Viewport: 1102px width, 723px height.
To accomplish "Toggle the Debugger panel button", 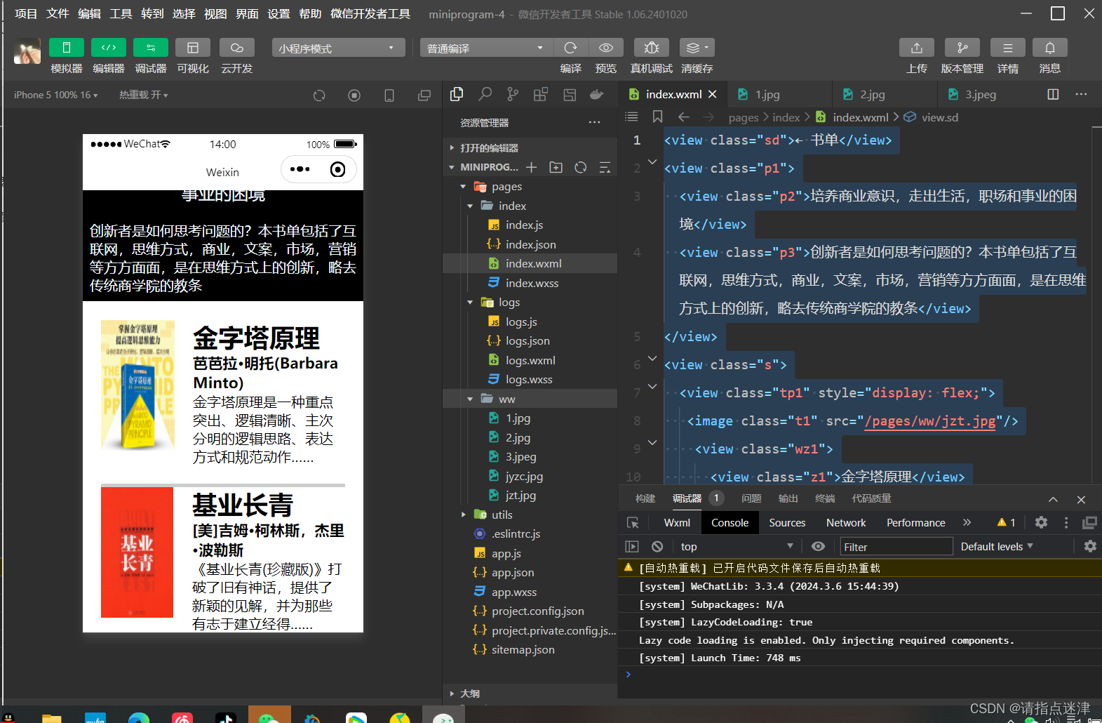I will pyautogui.click(x=151, y=47).
